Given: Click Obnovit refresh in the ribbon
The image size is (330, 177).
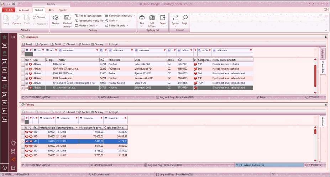Looking at the screenshot, I should click(39, 17).
